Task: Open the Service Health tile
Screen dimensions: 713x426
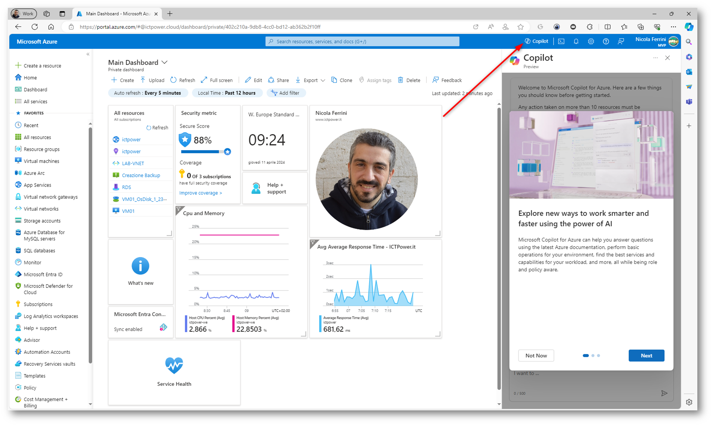Action: tap(174, 372)
